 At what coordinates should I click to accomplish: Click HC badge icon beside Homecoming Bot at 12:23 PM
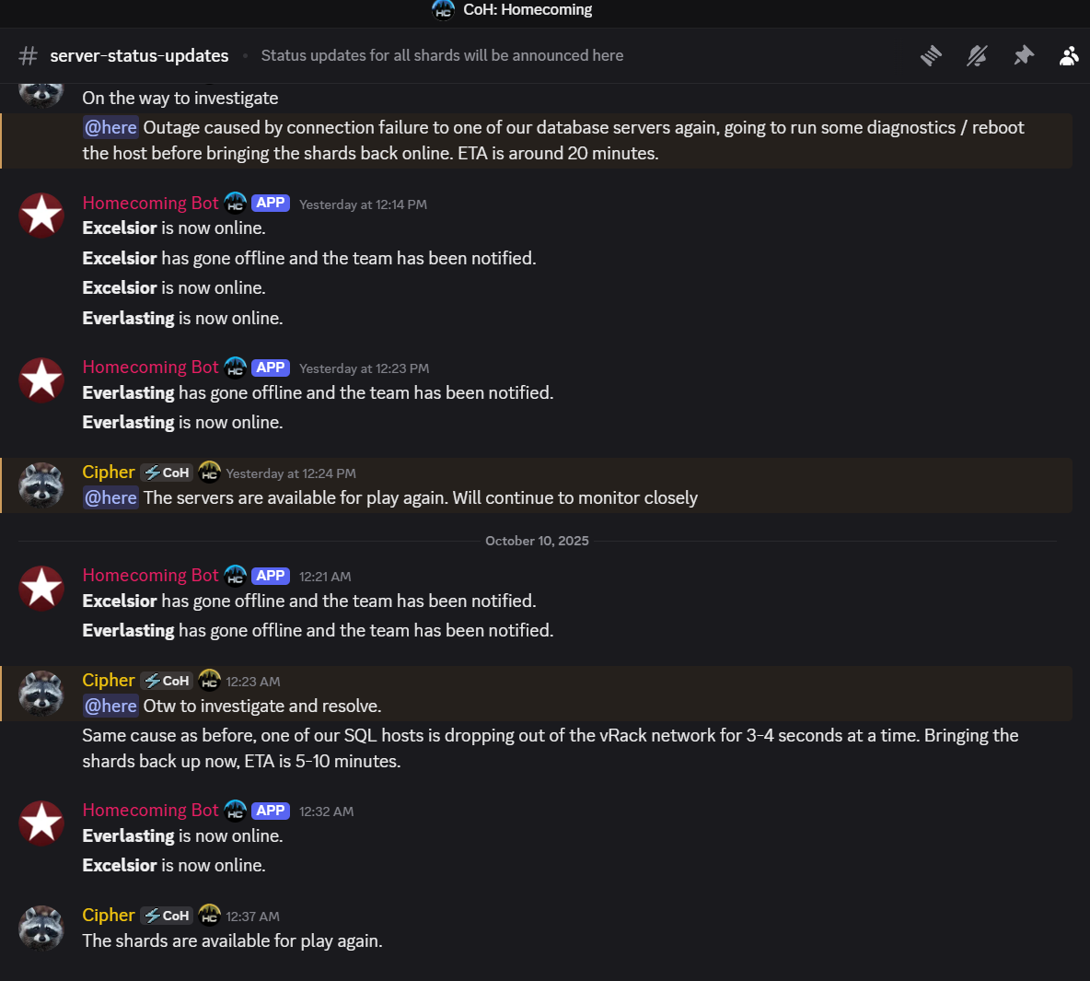[236, 368]
